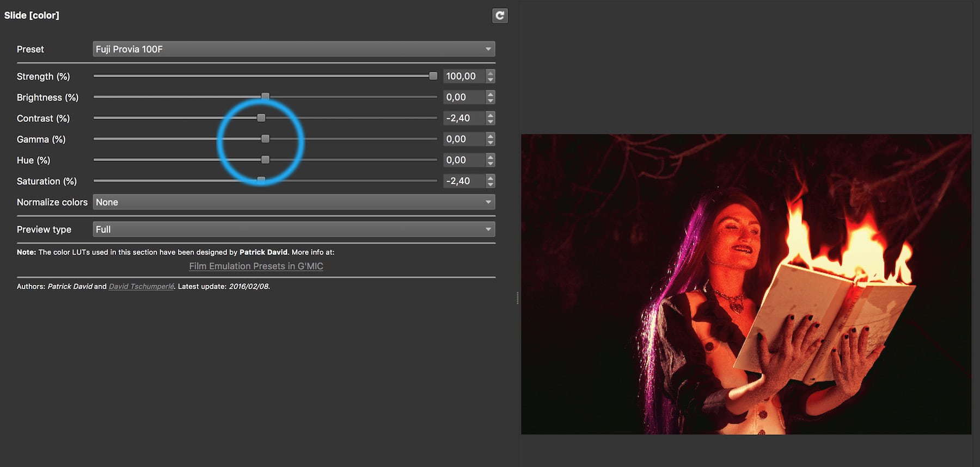Click the Strength slider handle
This screenshot has width=980, height=467.
coord(433,76)
